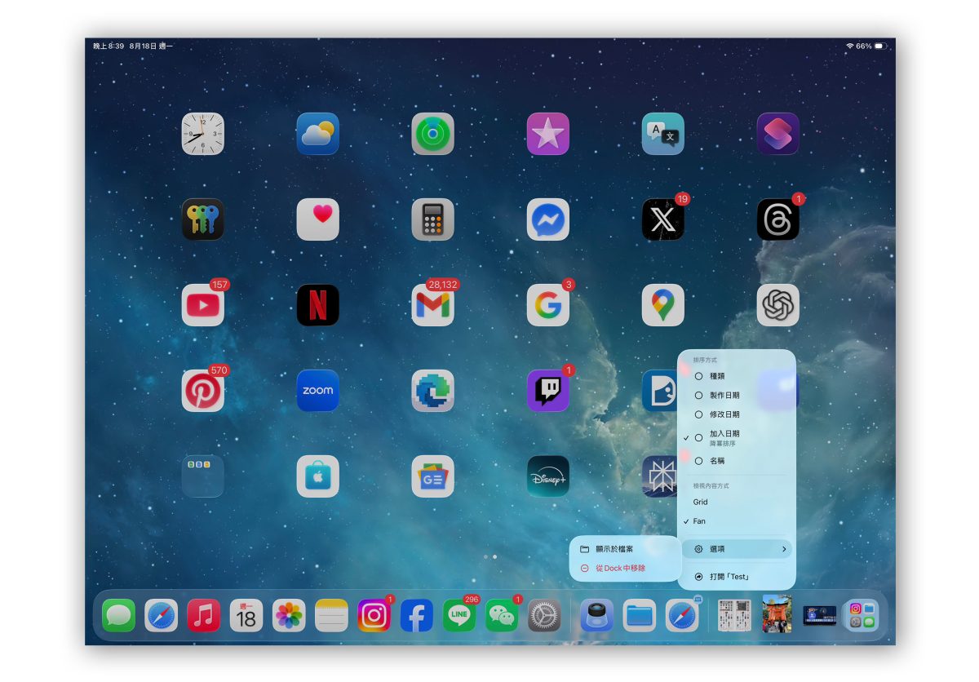Launch Music from the Dock
The height and width of the screenshot is (682, 979).
pos(203,616)
